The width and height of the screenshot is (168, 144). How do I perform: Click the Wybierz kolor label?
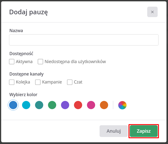(x=23, y=95)
